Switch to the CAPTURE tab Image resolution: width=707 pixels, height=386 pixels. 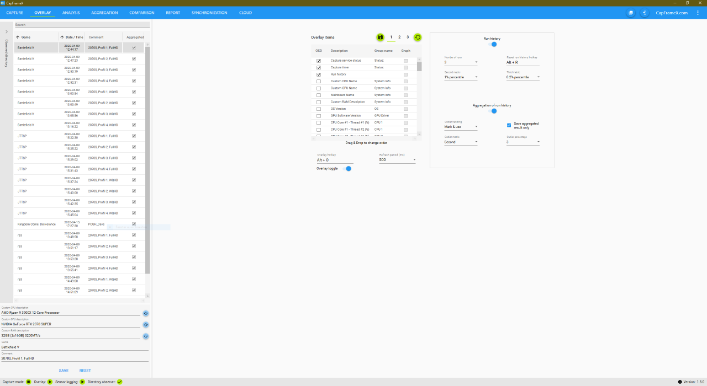pyautogui.click(x=15, y=13)
